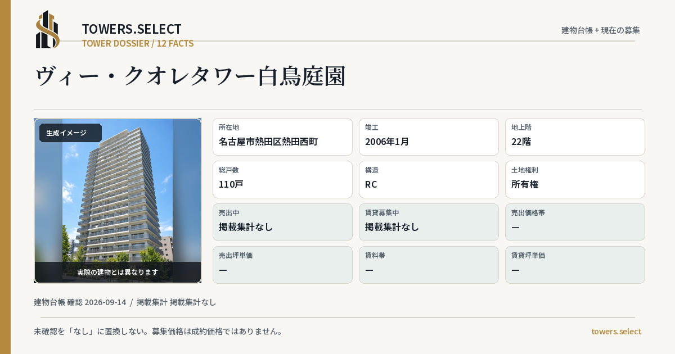
Task: Open the towers.select footer link
Action: click(x=616, y=331)
